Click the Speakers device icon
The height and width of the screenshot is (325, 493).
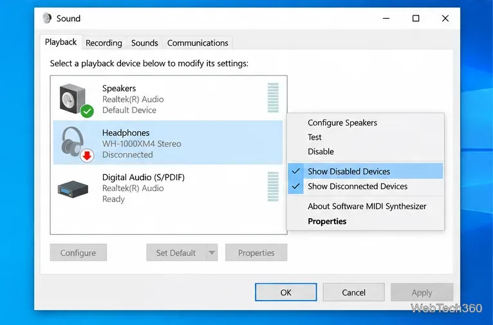click(73, 98)
